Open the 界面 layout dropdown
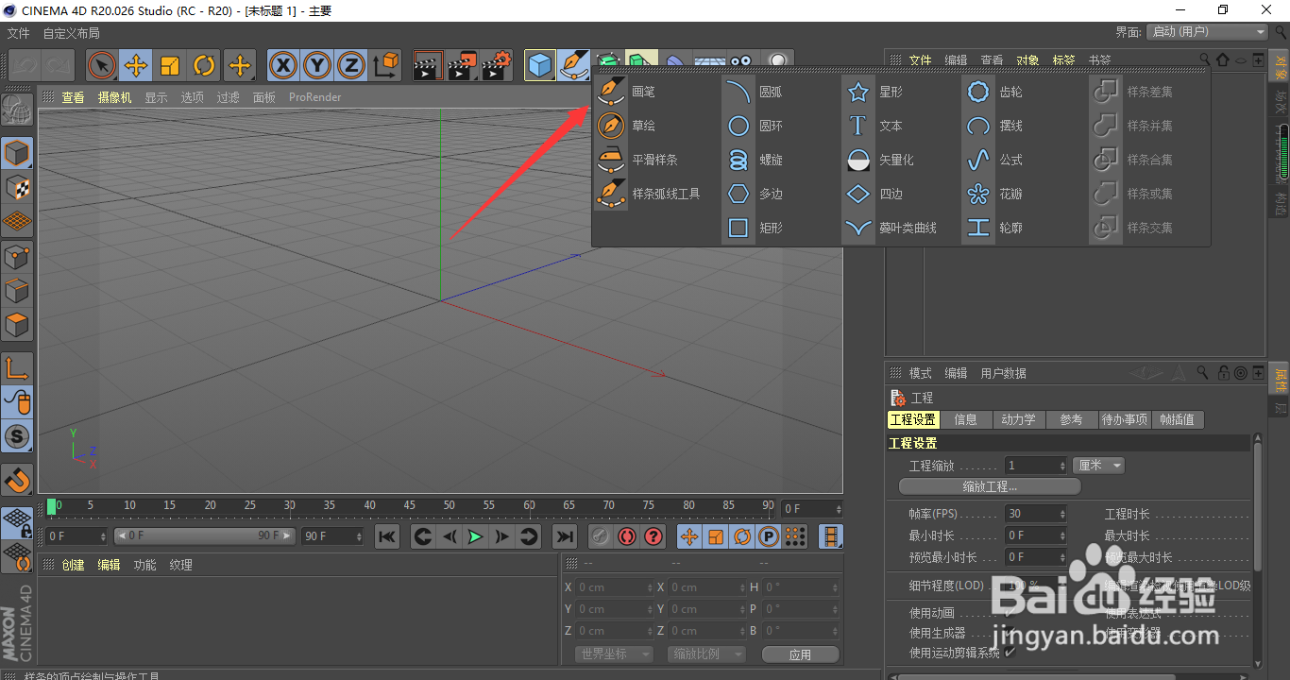Viewport: 1290px width, 680px height. (x=1207, y=32)
